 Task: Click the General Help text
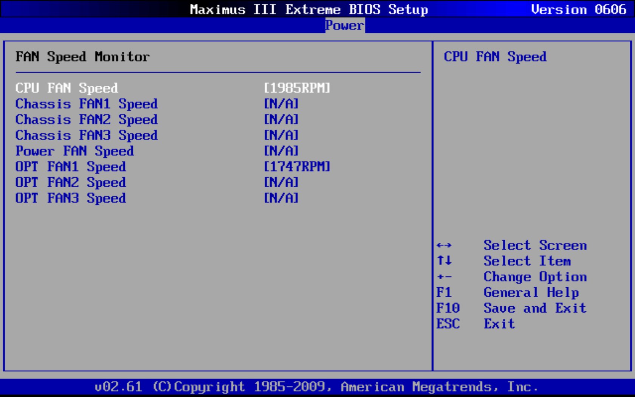(x=531, y=293)
